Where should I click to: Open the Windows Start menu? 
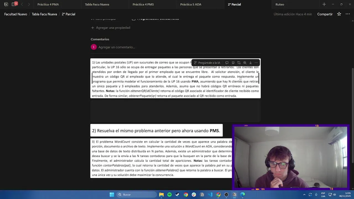tap(112, 195)
